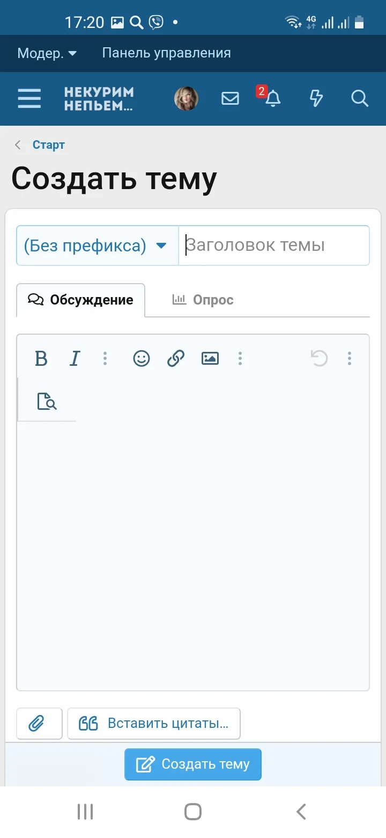The width and height of the screenshot is (386, 838).
Task: Insert a link using the chain icon
Action: (x=175, y=358)
